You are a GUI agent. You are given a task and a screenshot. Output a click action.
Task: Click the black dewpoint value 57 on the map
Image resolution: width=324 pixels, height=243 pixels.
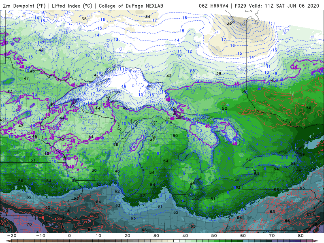(143, 196)
